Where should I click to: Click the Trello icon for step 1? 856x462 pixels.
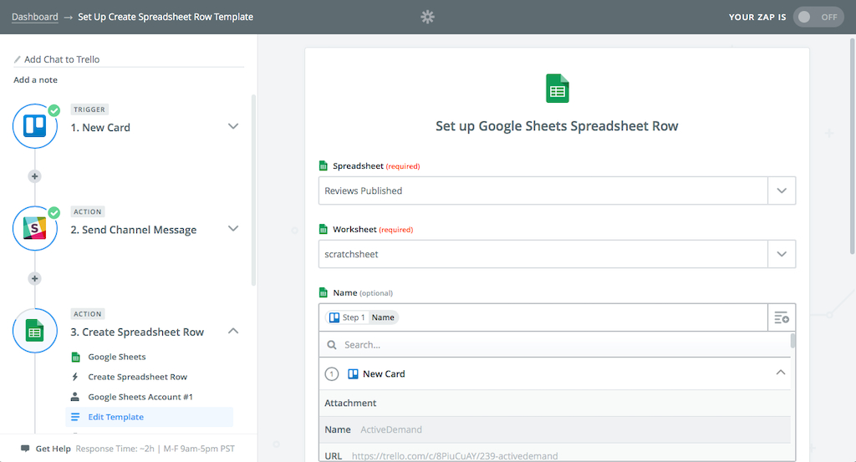point(35,127)
